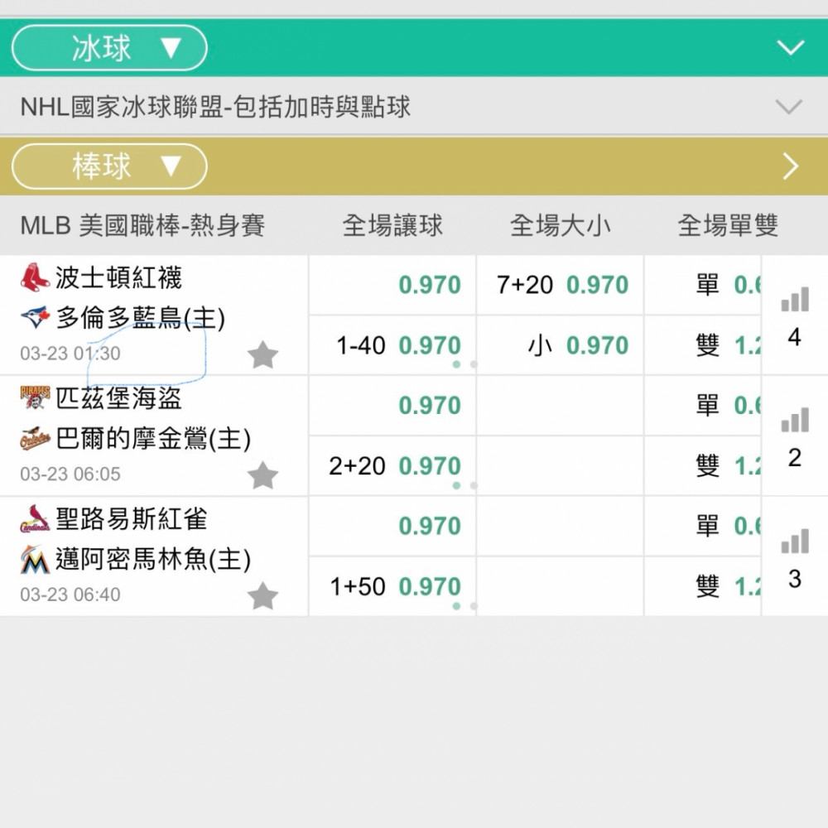Open team name 波士頓紅襪
The height and width of the screenshot is (828, 828).
[118, 277]
